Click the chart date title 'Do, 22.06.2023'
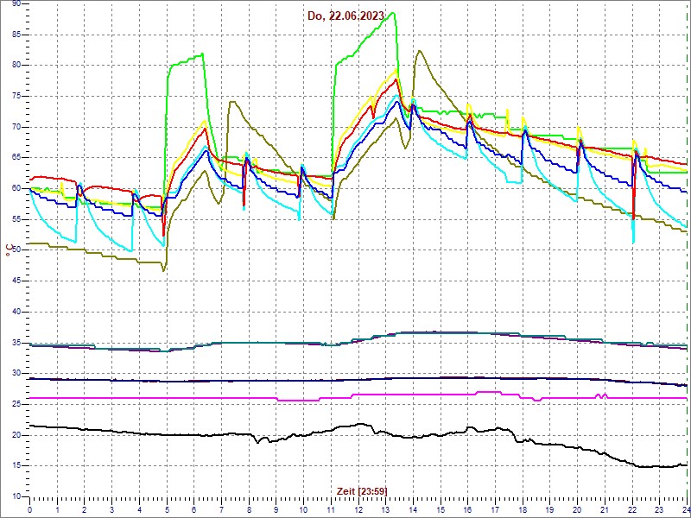691x518 pixels. (x=346, y=16)
